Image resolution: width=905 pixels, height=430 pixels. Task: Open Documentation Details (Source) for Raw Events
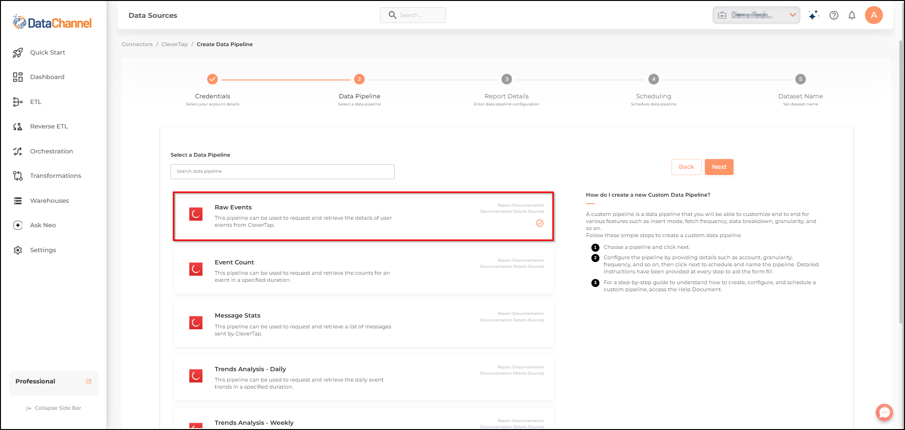coord(512,211)
